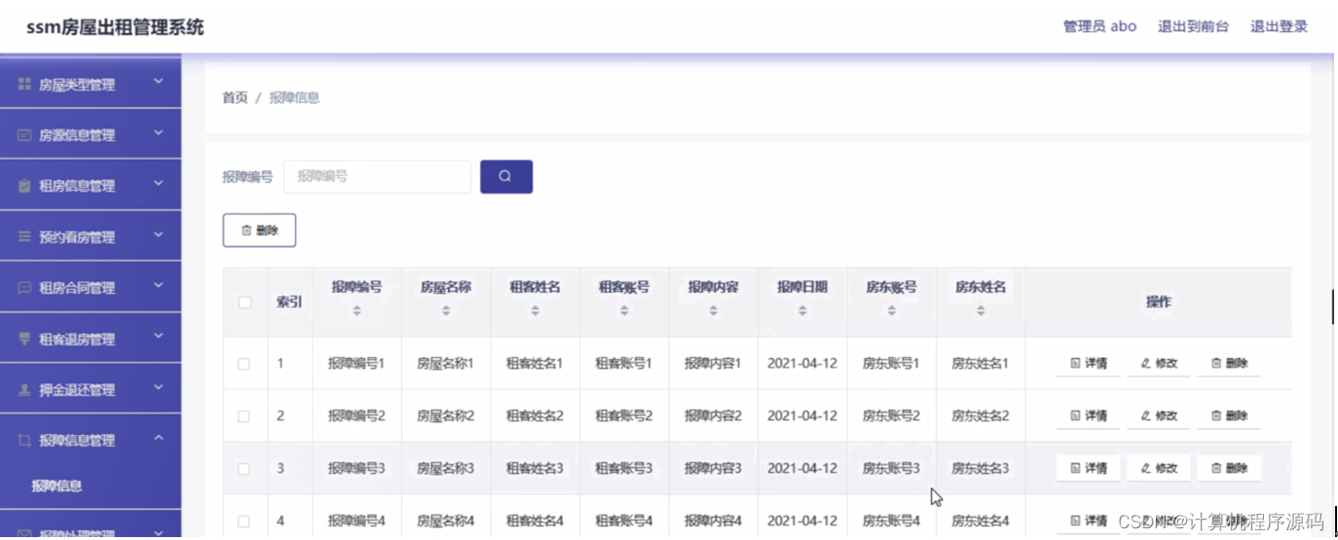
Task: Tick the checkbox for row 4
Action: click(243, 522)
